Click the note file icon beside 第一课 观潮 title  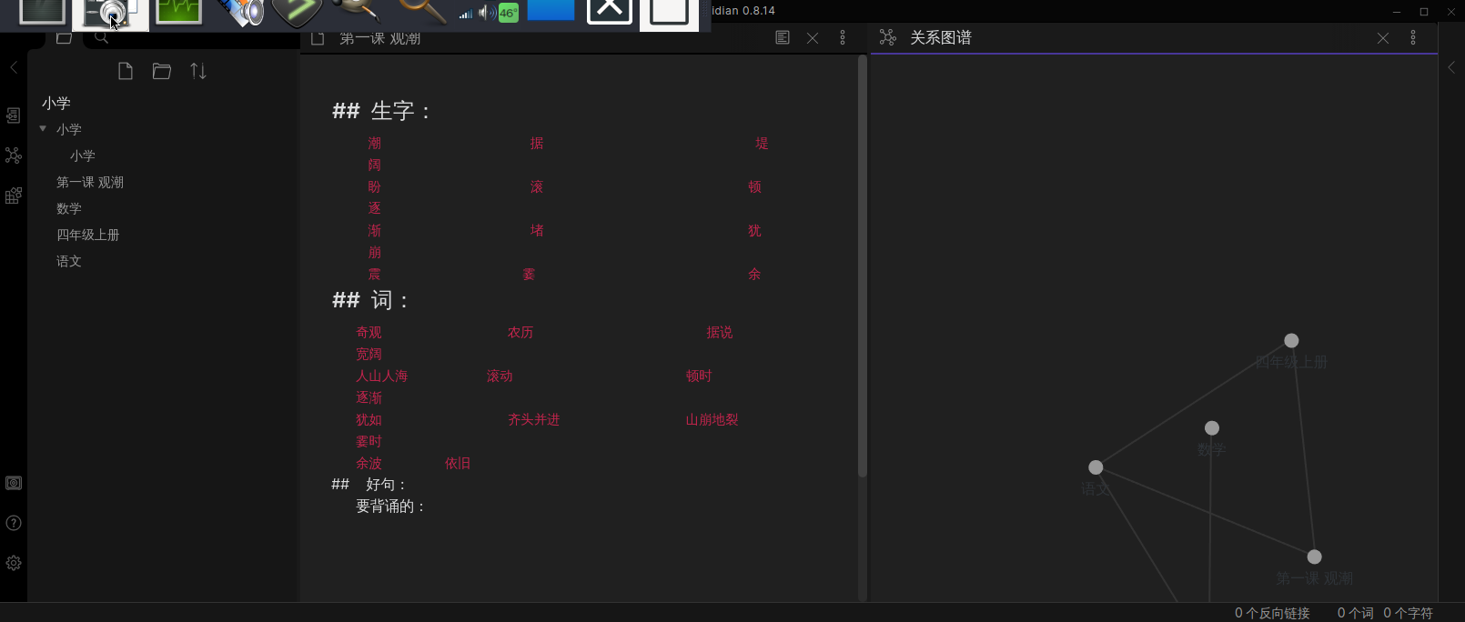point(318,38)
